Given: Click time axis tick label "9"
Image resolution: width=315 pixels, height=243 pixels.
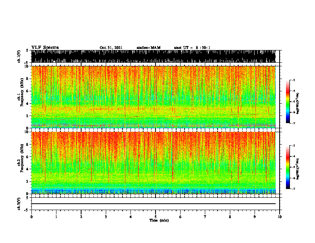Looking at the screenshot, I should tap(255, 217).
